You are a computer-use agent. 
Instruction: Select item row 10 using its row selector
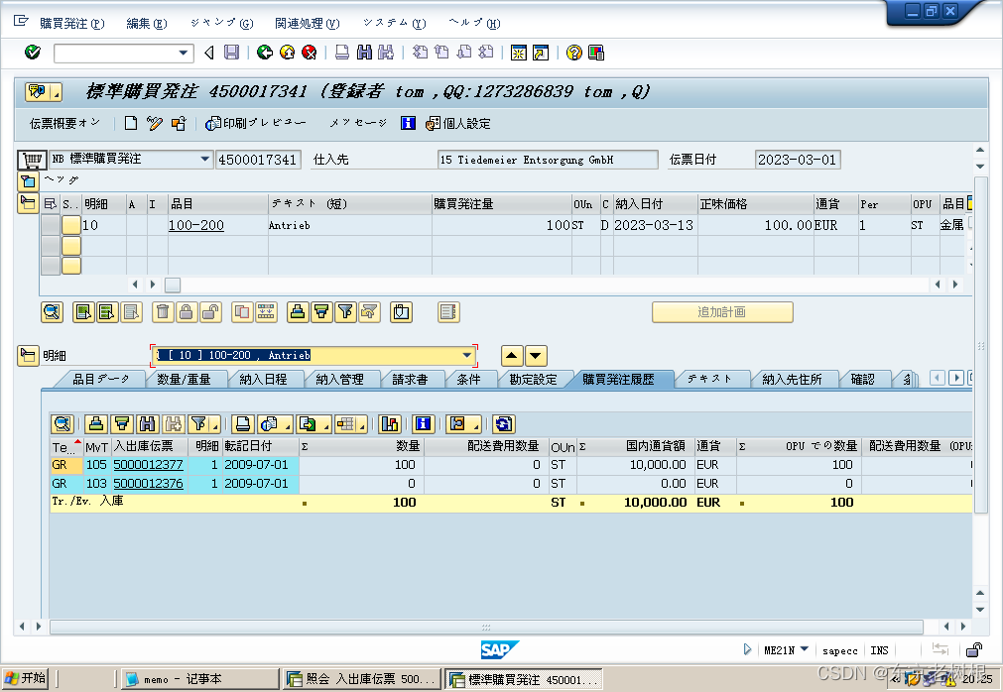[x=50, y=225]
